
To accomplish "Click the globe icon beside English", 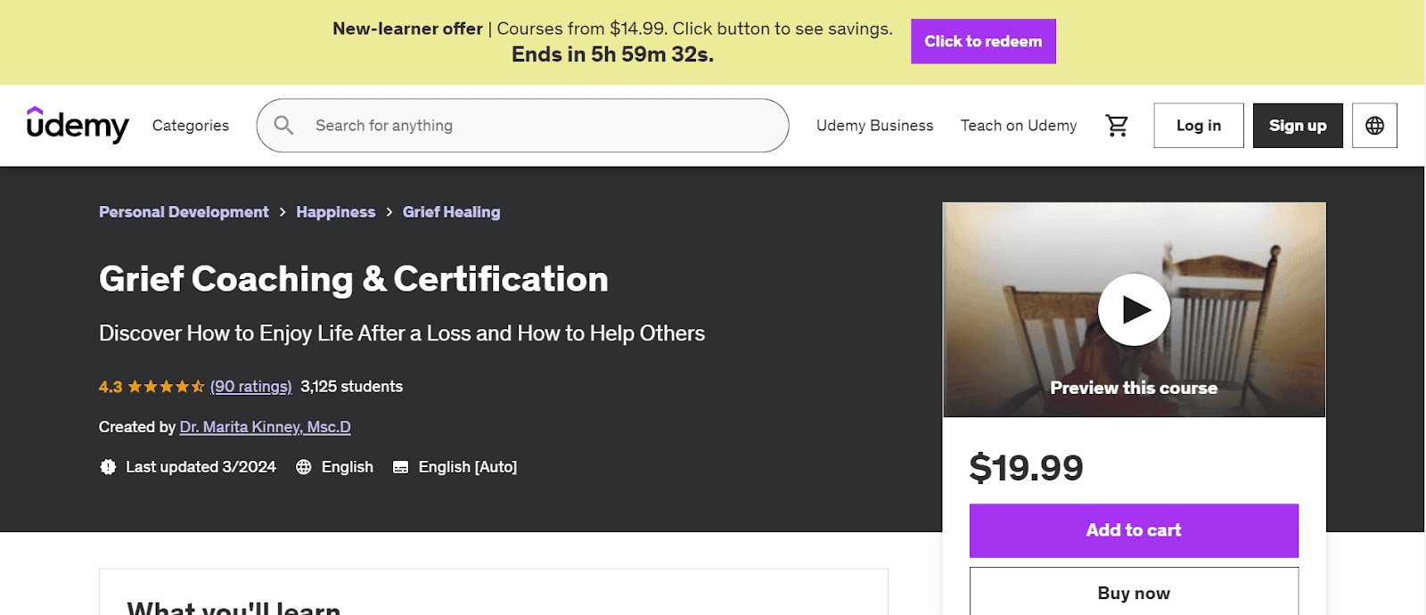I will click(x=304, y=467).
